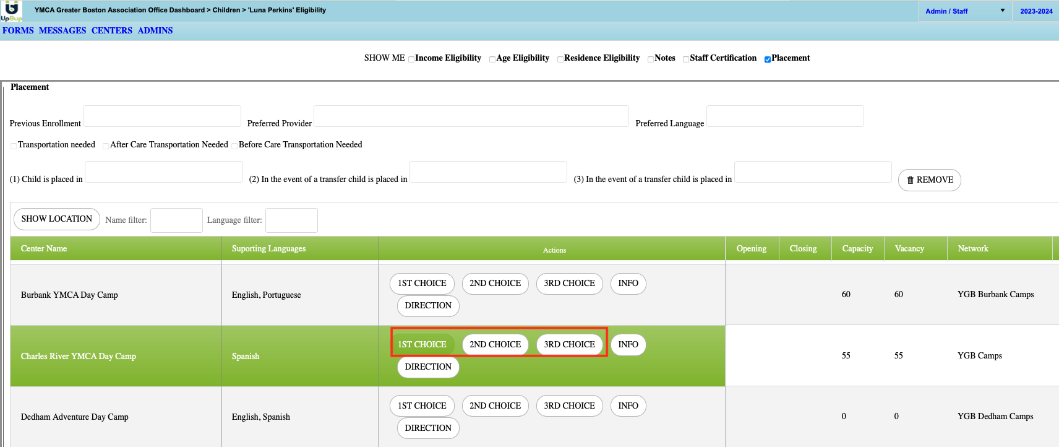The height and width of the screenshot is (447, 1059).
Task: Set Dedham Adventure Day Camp as 2ND CHOICE
Action: [495, 406]
